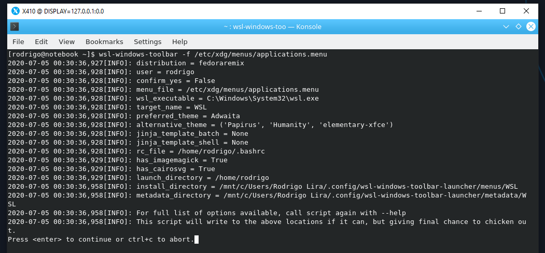Image resolution: width=545 pixels, height=253 pixels.
Task: Maximize Konsole with the diamond button
Action: pos(519,27)
